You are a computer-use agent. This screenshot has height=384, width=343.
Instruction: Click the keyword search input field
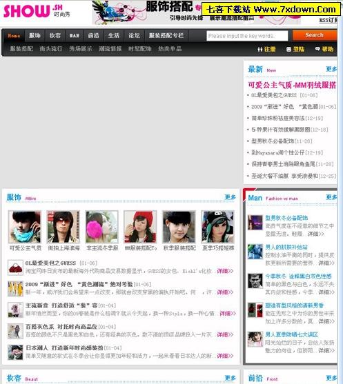coord(247,36)
